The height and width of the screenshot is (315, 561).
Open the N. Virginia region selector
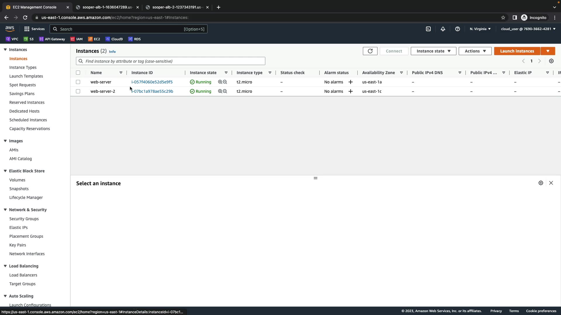click(x=480, y=29)
